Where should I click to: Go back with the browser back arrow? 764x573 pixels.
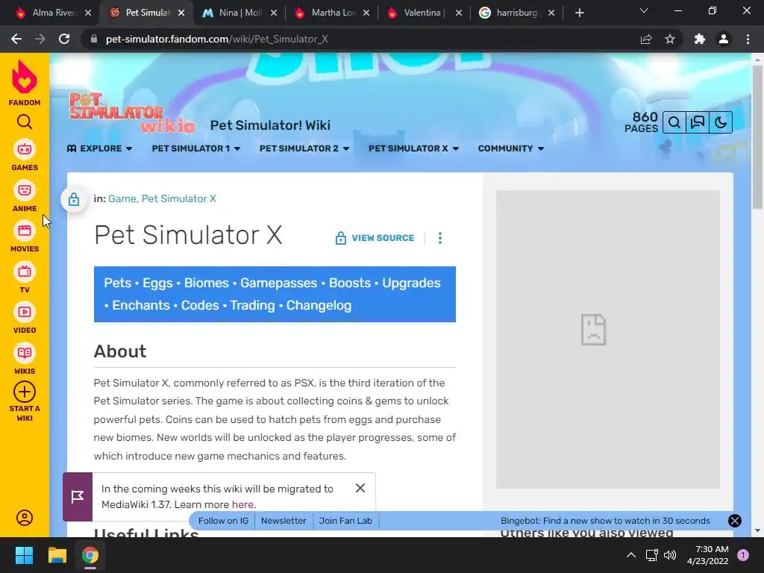click(16, 39)
